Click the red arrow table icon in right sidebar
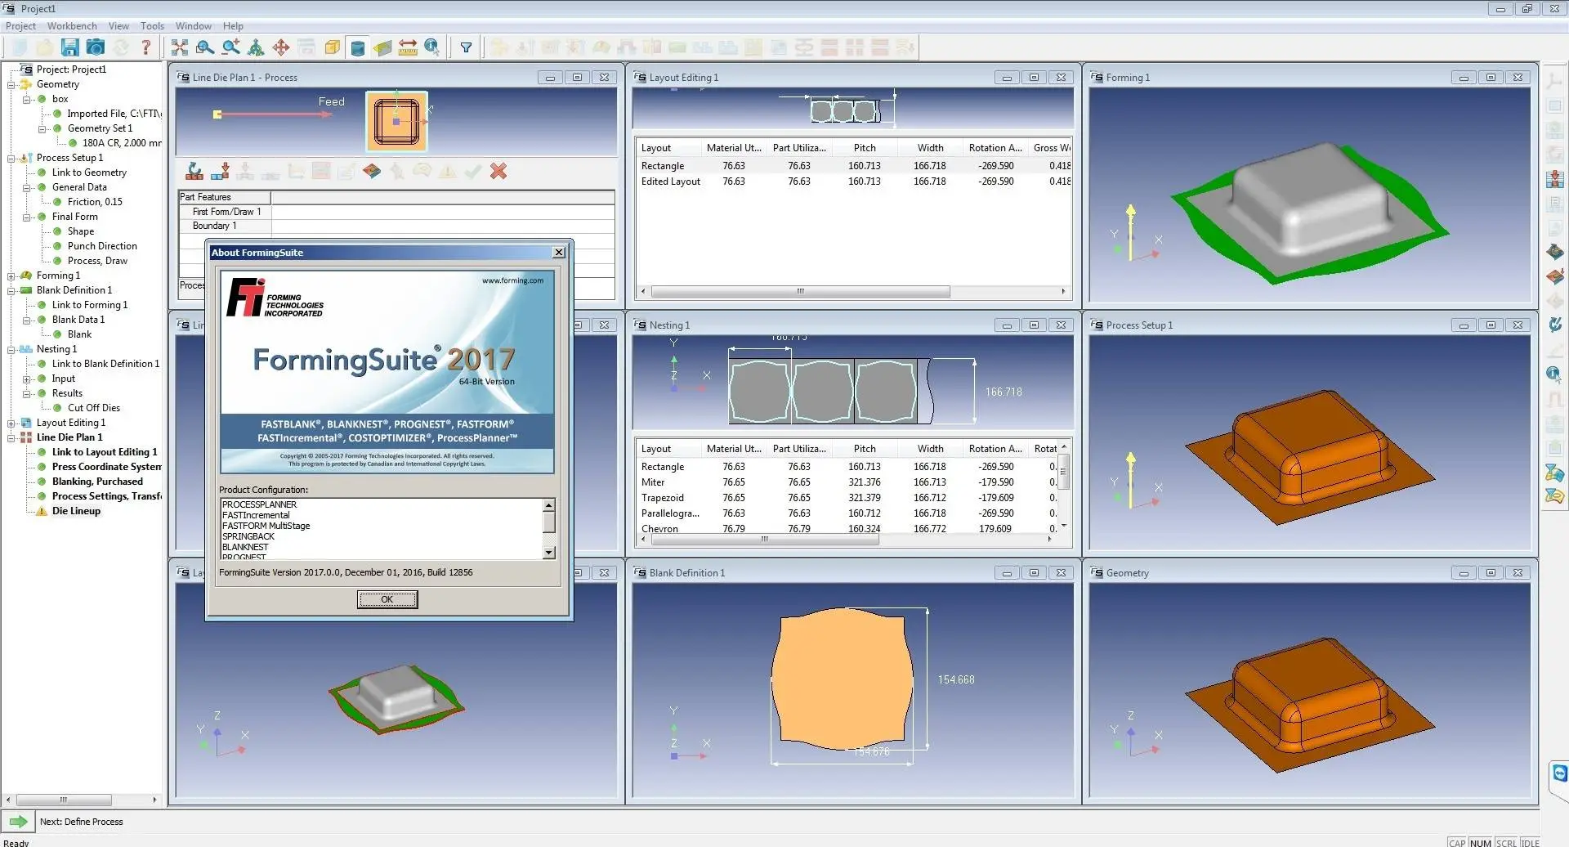This screenshot has width=1569, height=847. pyautogui.click(x=1555, y=179)
